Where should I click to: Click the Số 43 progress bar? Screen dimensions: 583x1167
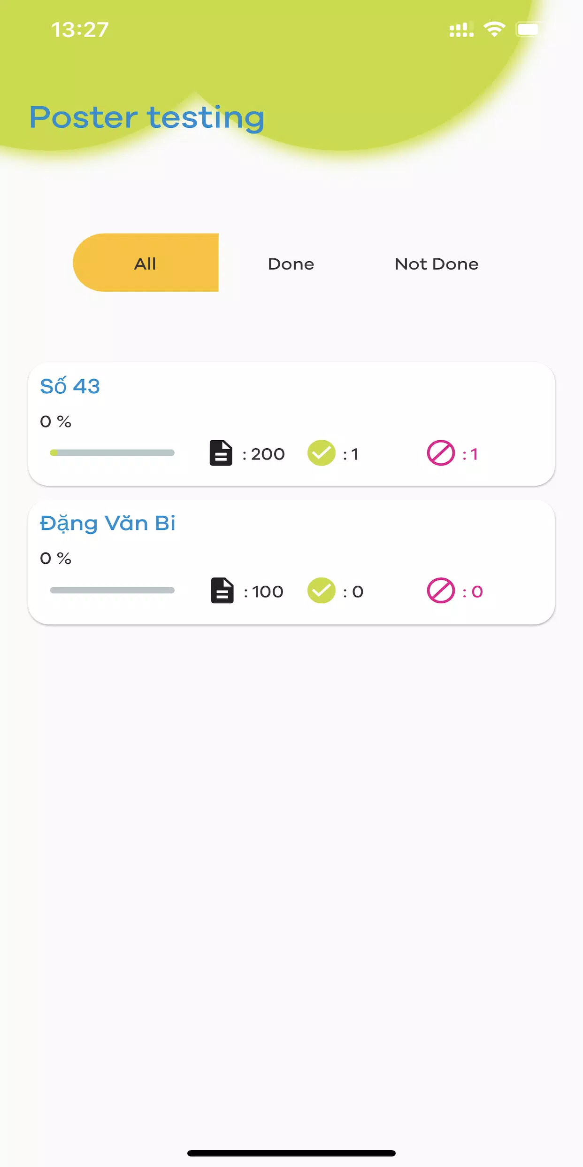tap(112, 452)
